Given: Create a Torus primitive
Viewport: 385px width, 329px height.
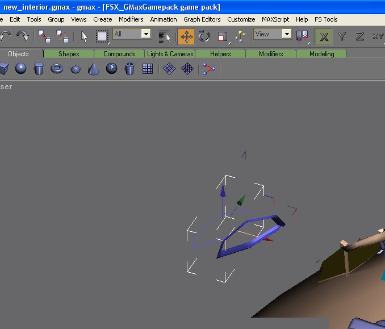Looking at the screenshot, I should pos(57,69).
